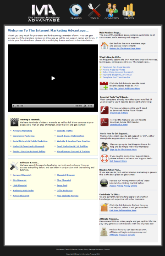Click the house icon for main members page
165x256 pixels.
click(104, 45)
